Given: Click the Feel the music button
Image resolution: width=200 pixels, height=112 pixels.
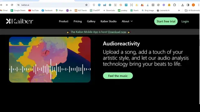Looking at the screenshot, I should [x=118, y=76].
